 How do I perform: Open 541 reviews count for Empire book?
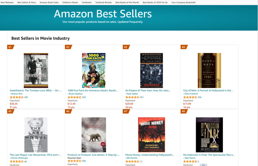[x=142, y=97]
